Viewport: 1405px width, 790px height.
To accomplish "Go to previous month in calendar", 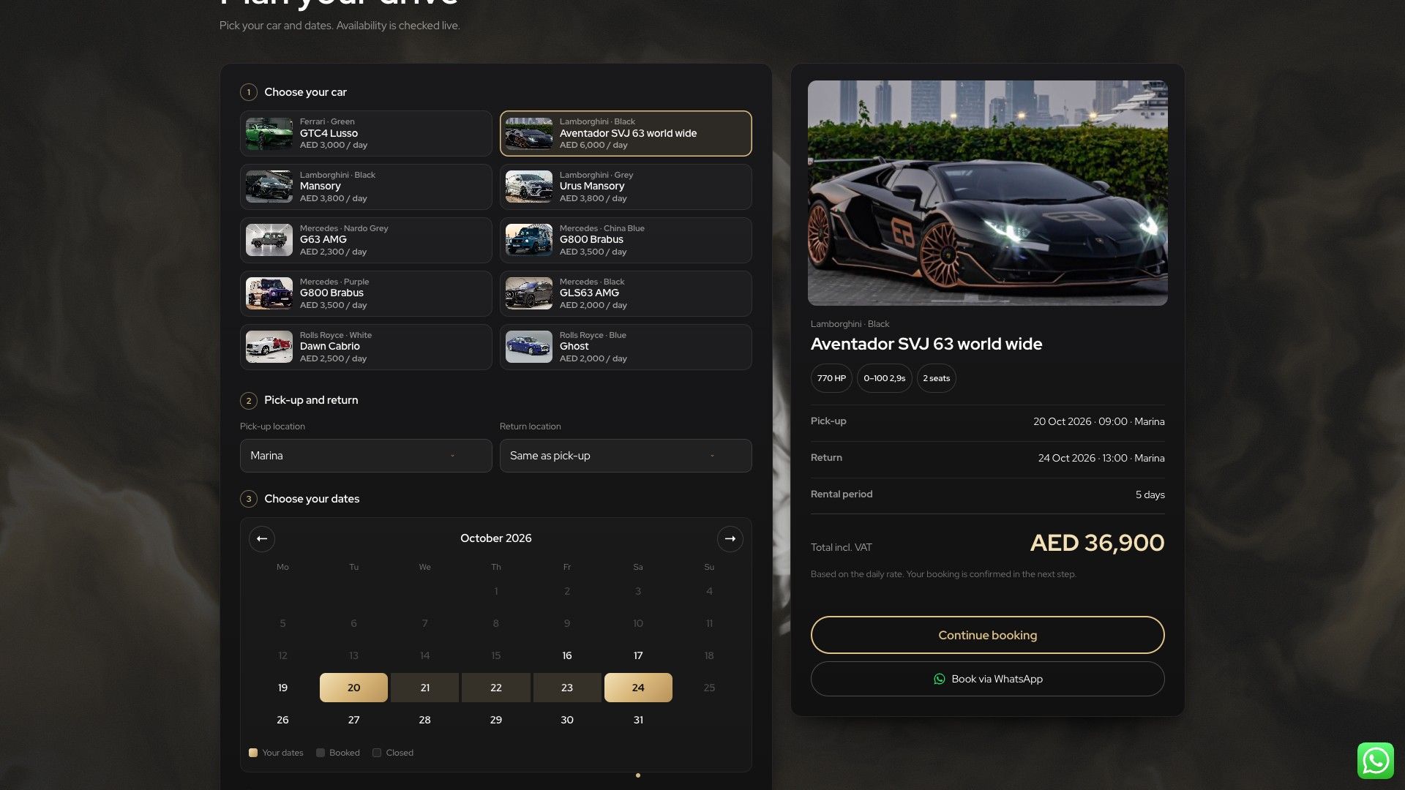I will click(x=261, y=539).
